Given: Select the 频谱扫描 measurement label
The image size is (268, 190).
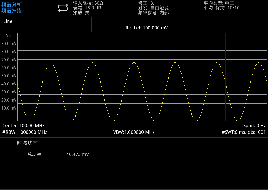Looking at the screenshot, I should click(11, 11).
